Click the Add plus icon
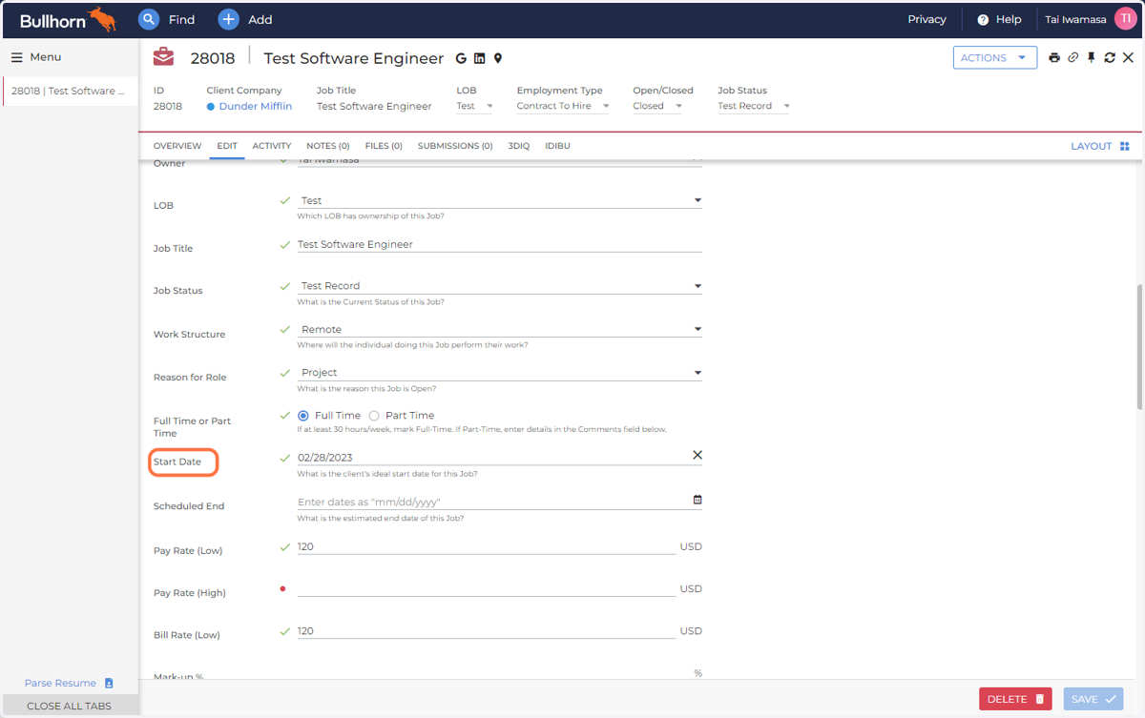The image size is (1145, 718). [x=228, y=19]
